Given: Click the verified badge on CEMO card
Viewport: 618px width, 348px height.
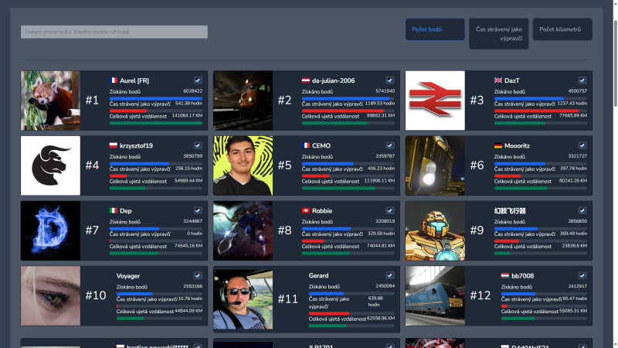Looking at the screenshot, I should [390, 145].
